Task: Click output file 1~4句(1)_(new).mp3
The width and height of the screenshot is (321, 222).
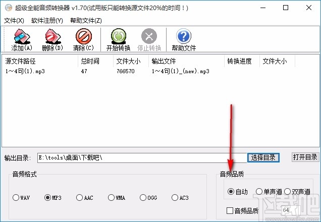Action: coord(180,71)
